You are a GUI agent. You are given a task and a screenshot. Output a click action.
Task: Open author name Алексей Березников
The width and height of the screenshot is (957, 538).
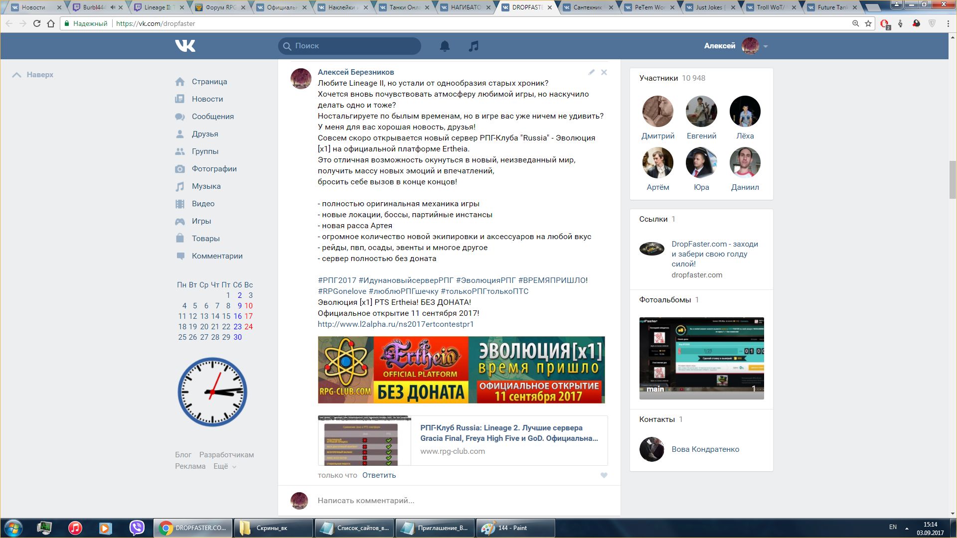click(x=356, y=72)
